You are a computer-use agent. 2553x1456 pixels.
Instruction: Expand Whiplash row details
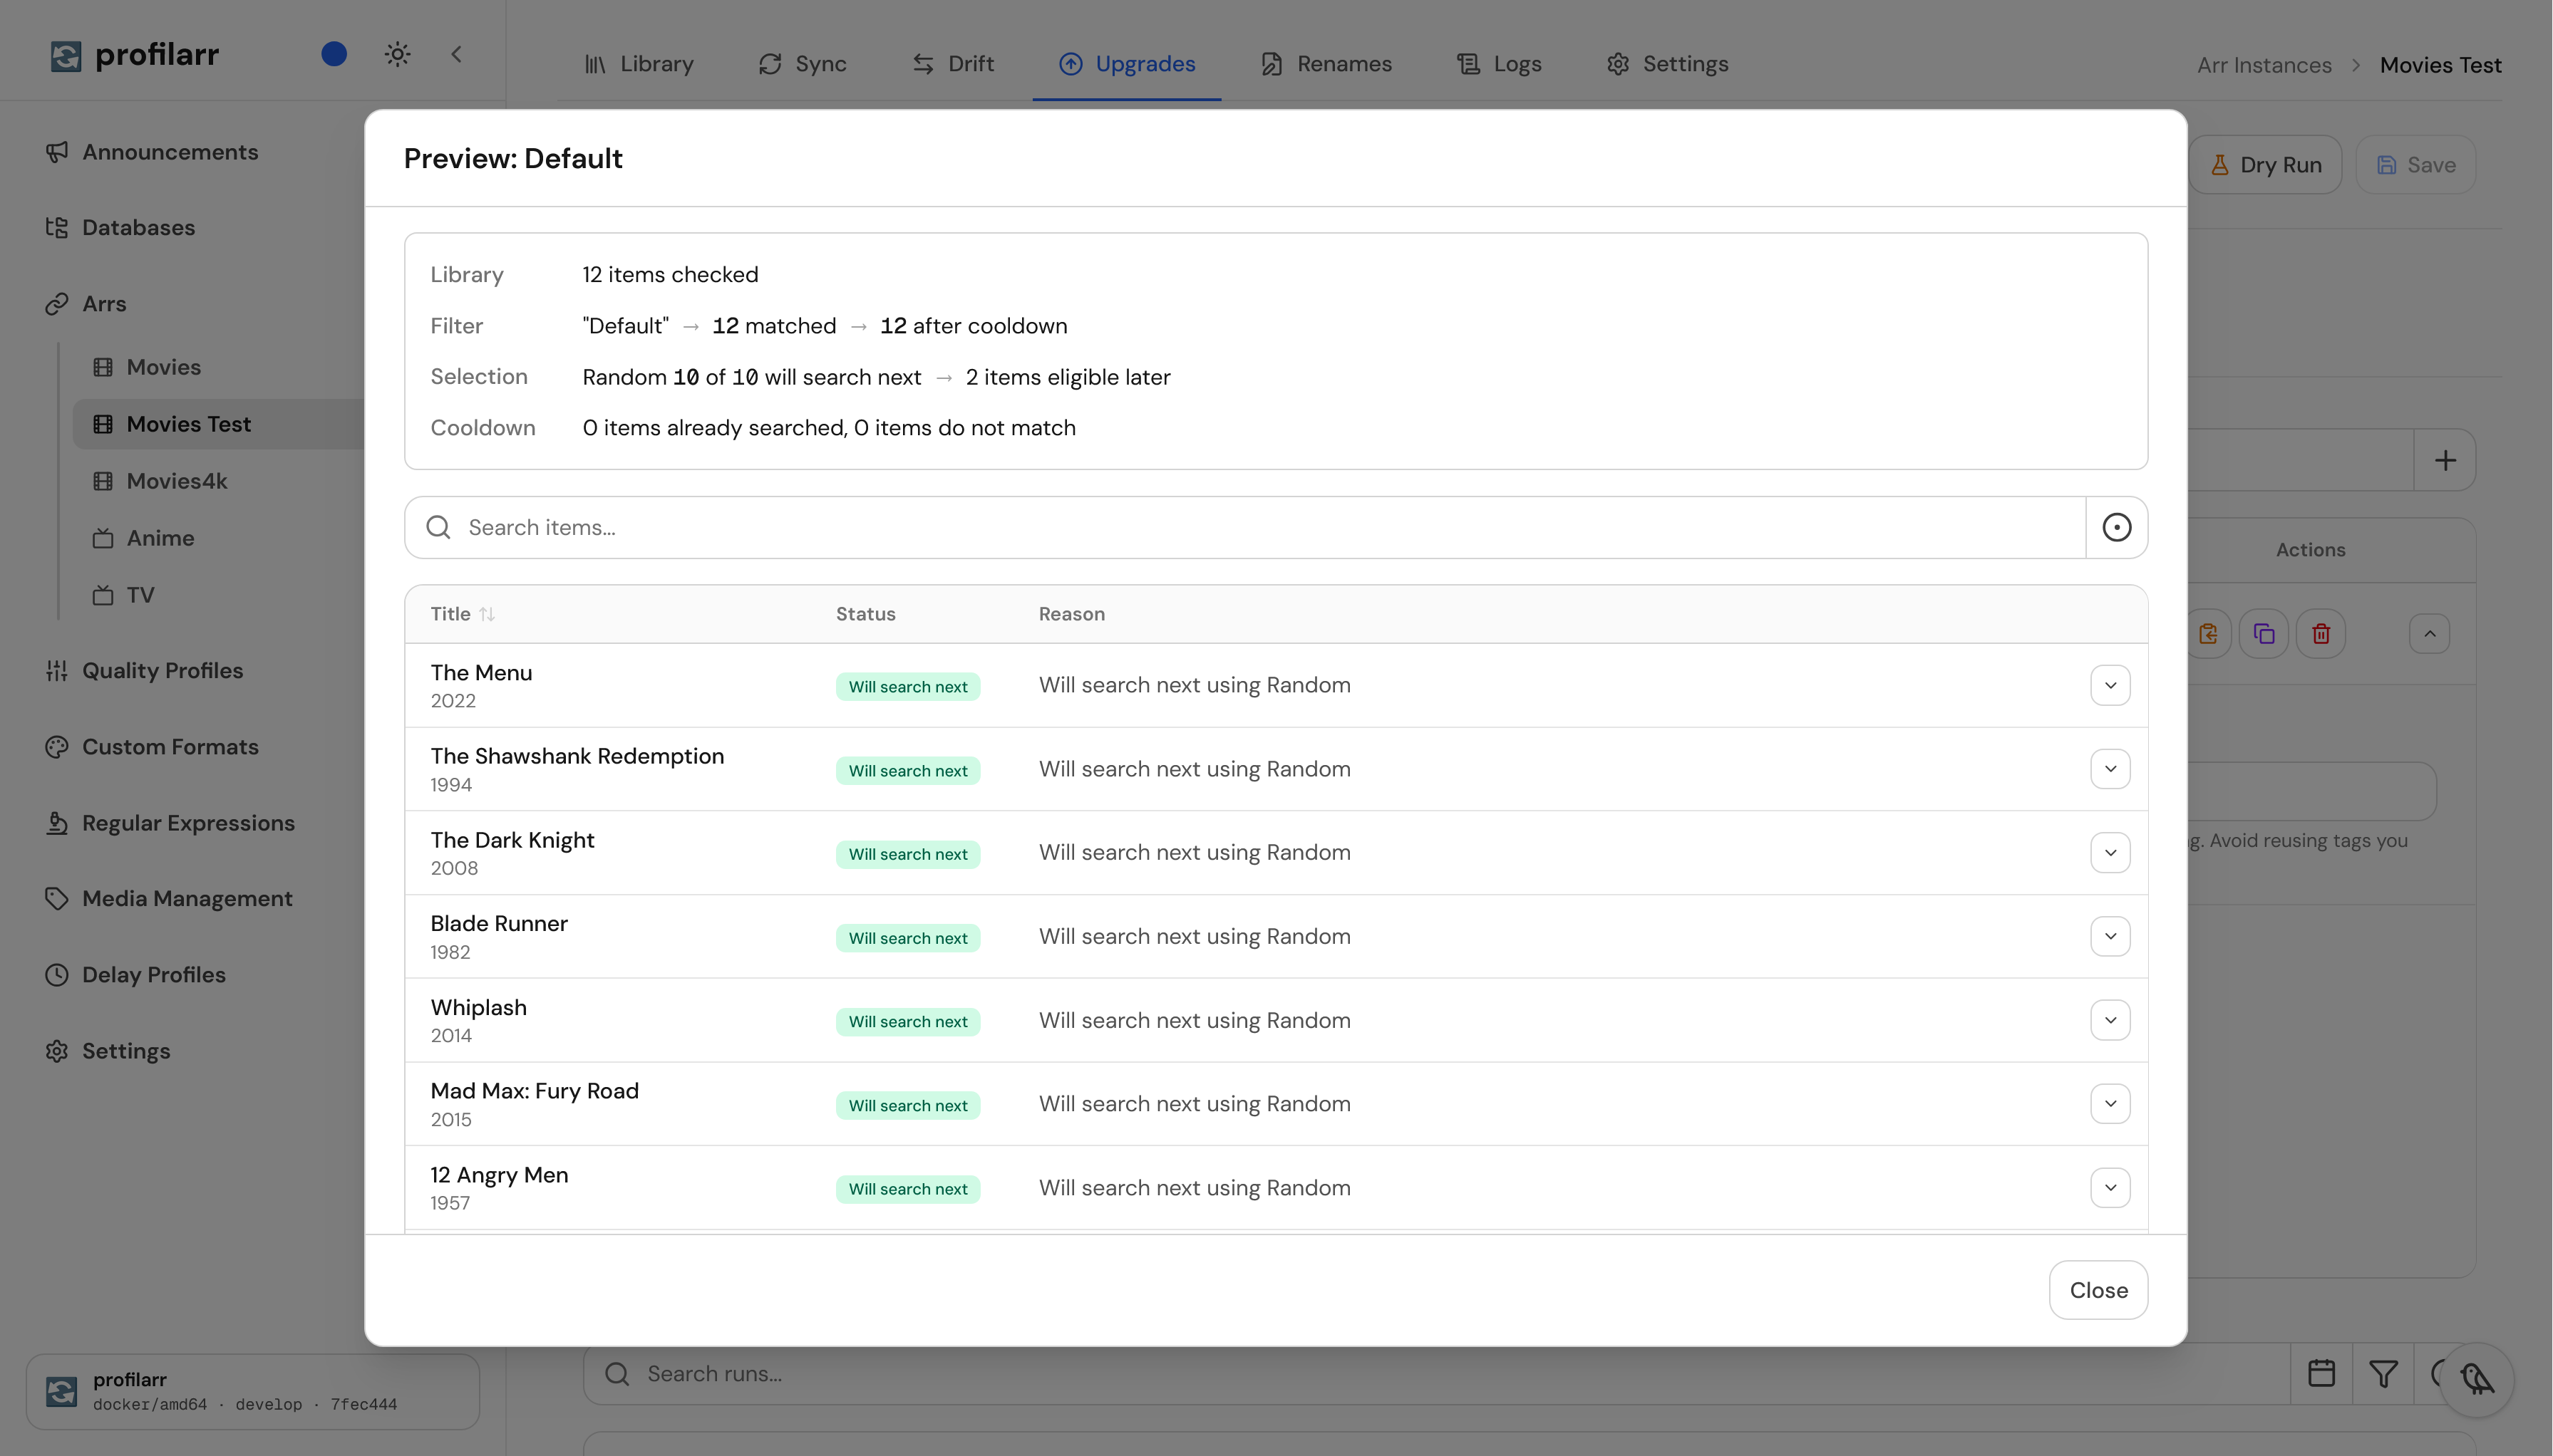point(2110,1020)
